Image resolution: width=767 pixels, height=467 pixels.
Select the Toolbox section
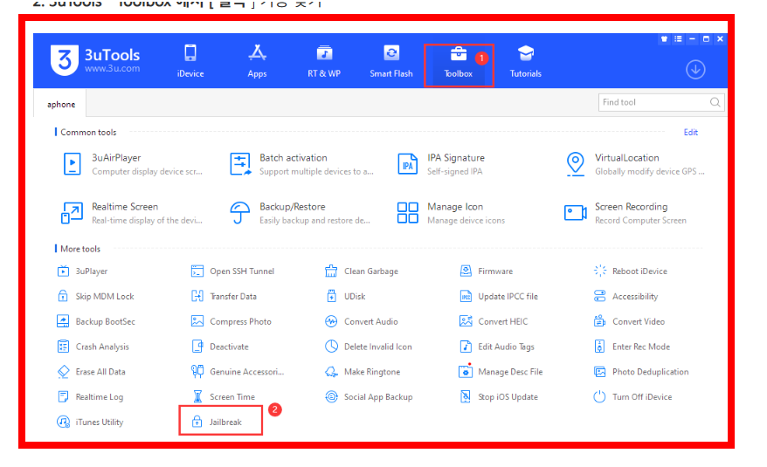pos(459,62)
